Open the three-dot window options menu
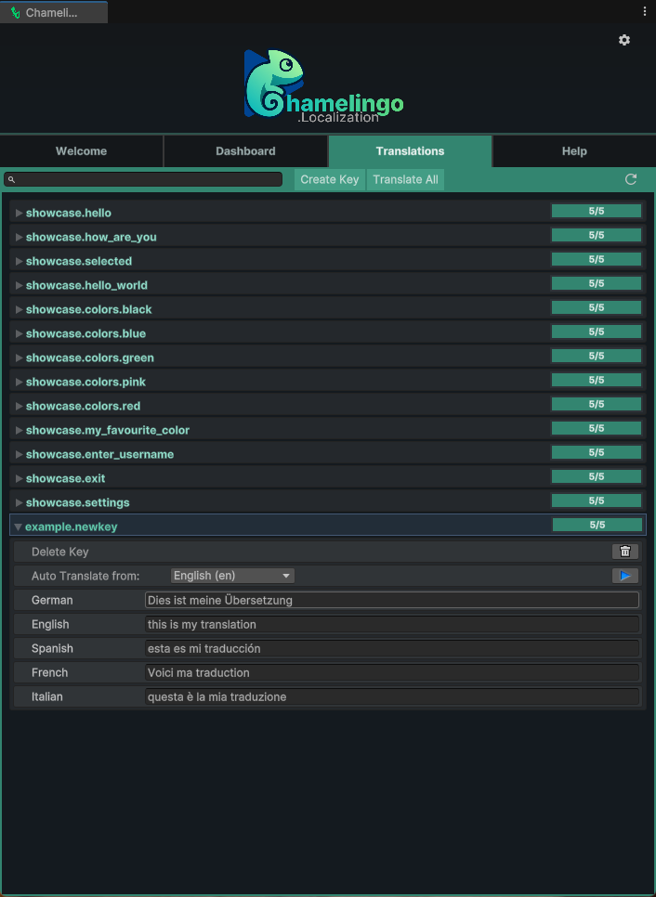Image resolution: width=656 pixels, height=897 pixels. [x=645, y=11]
